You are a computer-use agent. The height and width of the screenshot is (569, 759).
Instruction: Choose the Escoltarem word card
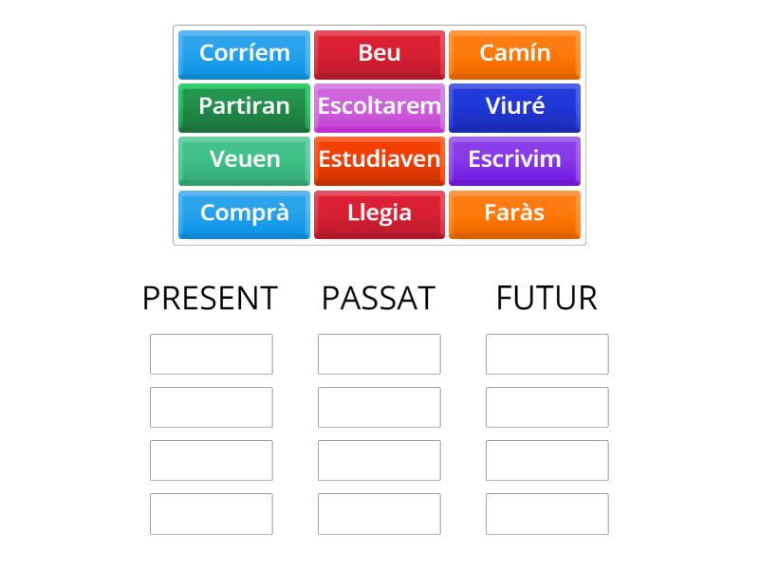point(379,107)
